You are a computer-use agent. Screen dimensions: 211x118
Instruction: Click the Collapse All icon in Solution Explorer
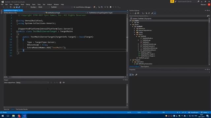(x=149, y=13)
